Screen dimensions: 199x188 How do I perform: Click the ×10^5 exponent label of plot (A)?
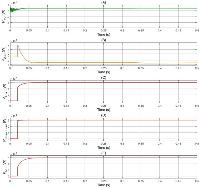click(14, 3)
